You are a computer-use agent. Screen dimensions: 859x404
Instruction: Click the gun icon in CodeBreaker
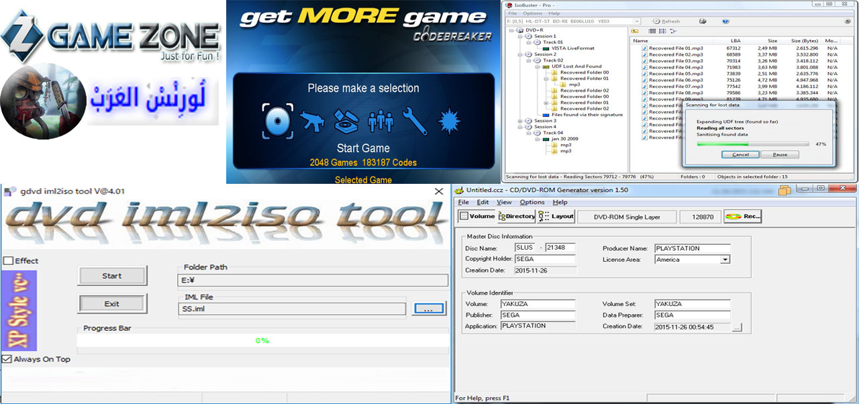point(313,119)
